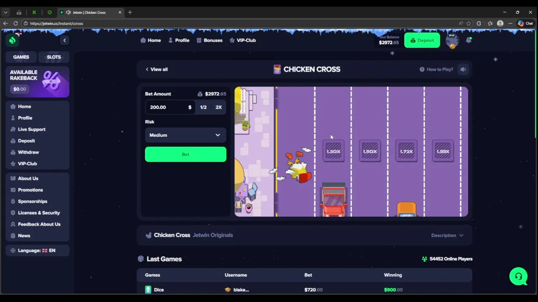Screen dimensions: 538x302
Task: Select the 1.30X multiplier tile
Action: 333,151
